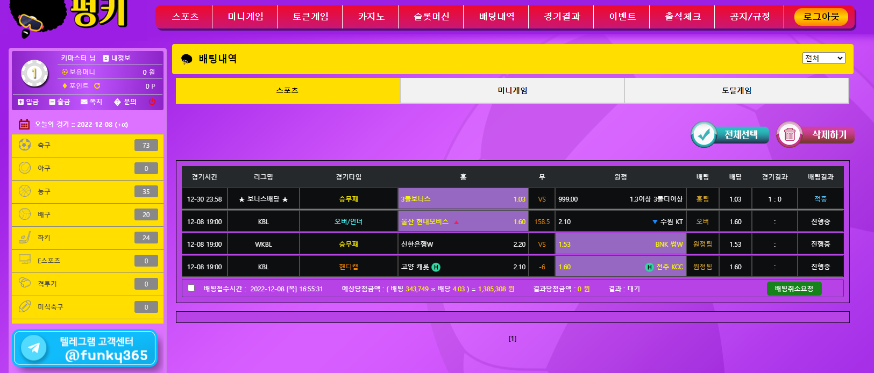The height and width of the screenshot is (373, 874).
Task: Open the 카지노 menu item
Action: click(x=371, y=17)
